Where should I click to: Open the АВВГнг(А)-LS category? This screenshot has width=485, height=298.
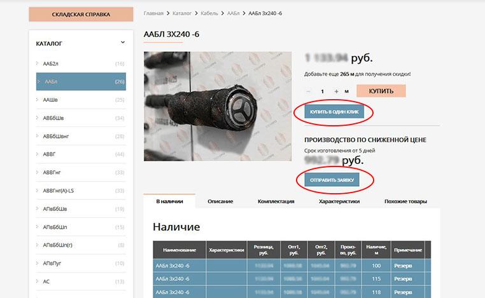click(x=60, y=191)
